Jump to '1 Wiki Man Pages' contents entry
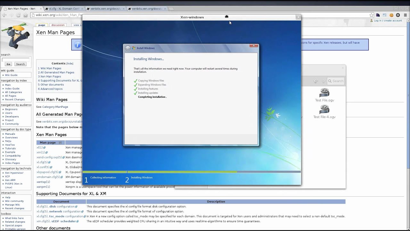 [50, 68]
